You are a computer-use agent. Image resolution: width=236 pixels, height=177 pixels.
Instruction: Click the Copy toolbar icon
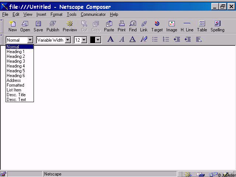point(96,26)
